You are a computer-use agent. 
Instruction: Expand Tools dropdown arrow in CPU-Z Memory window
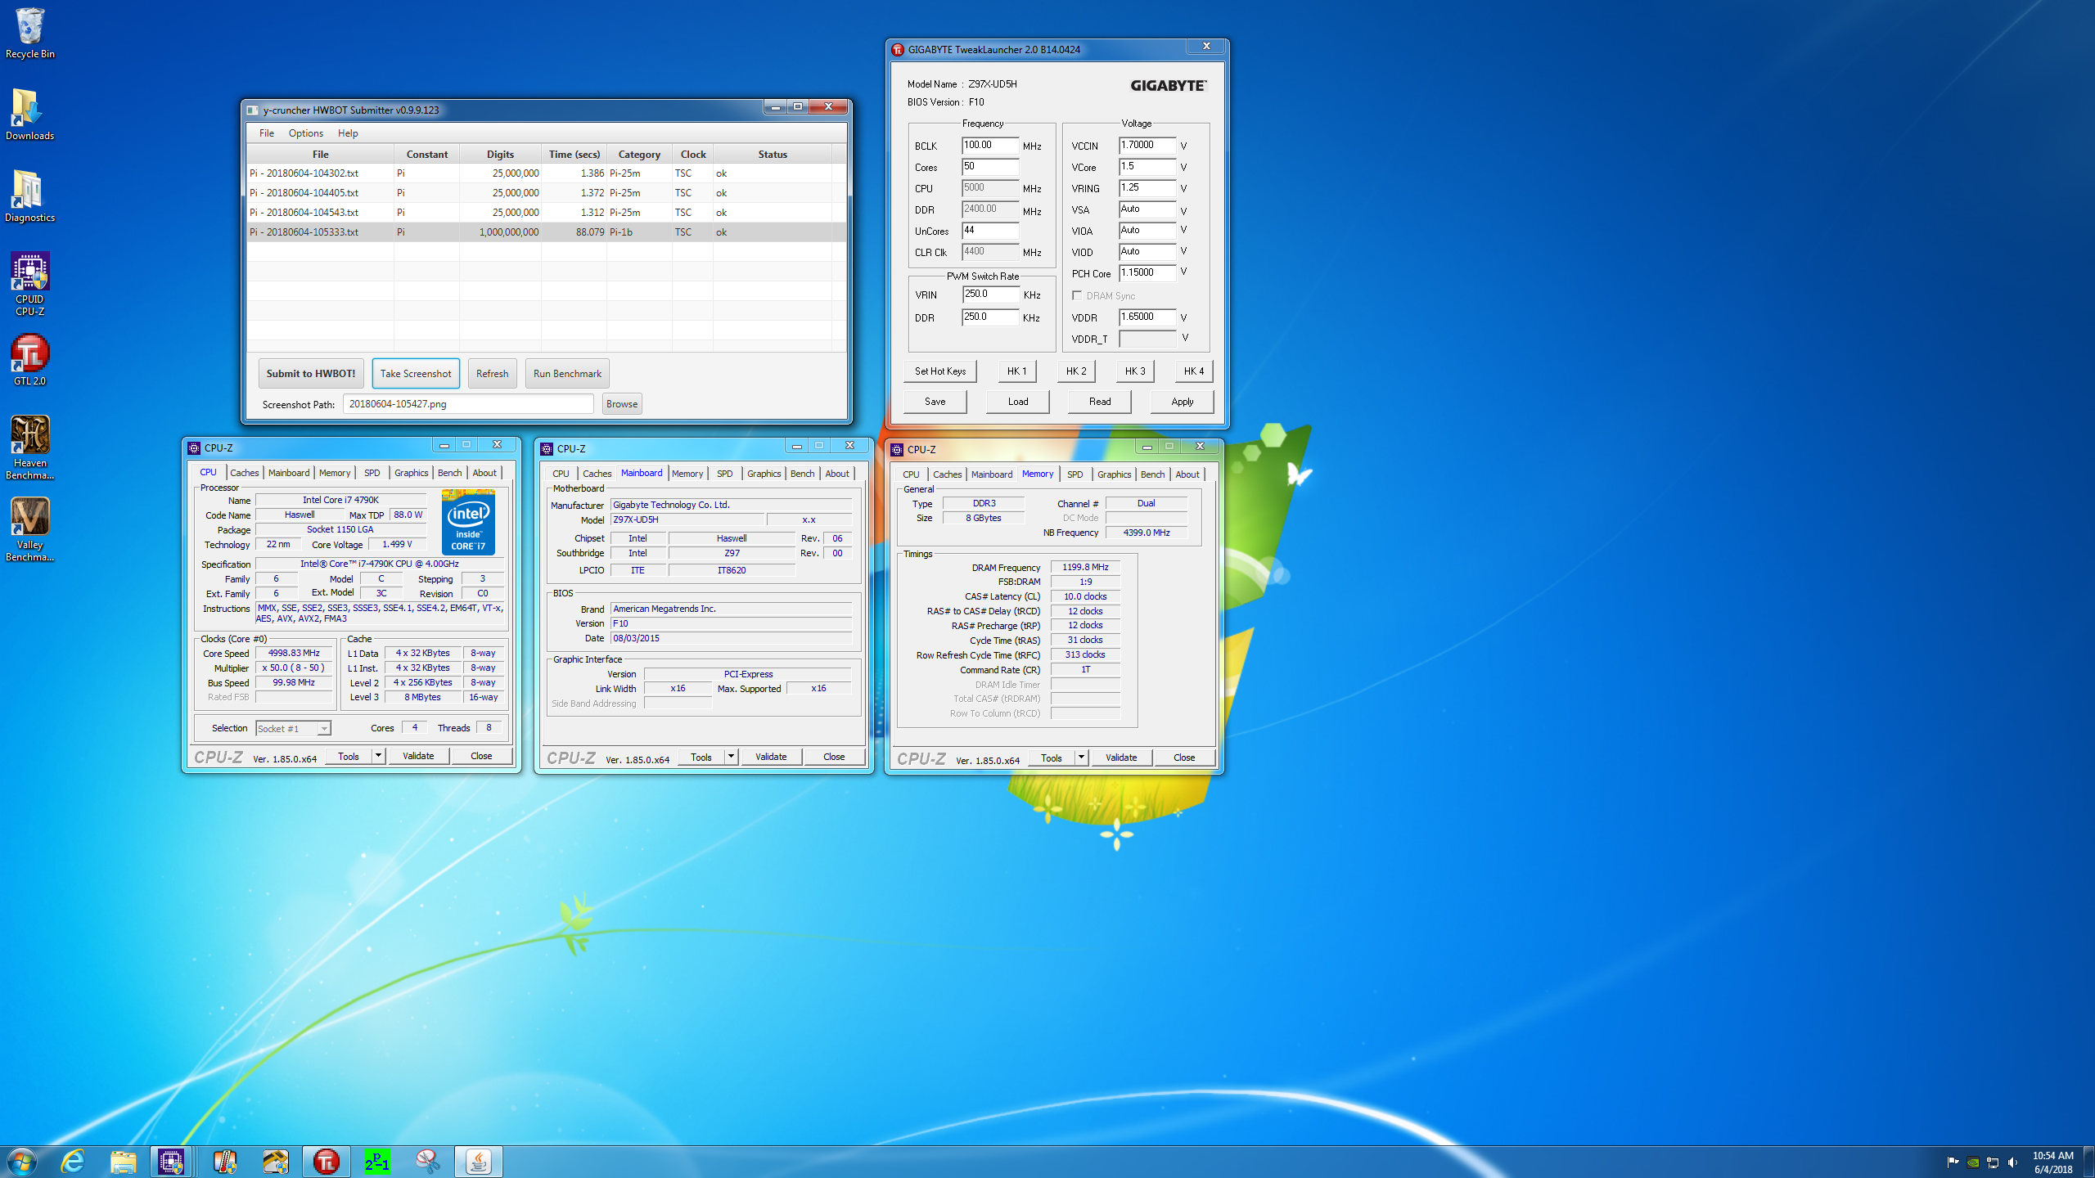point(1081,758)
